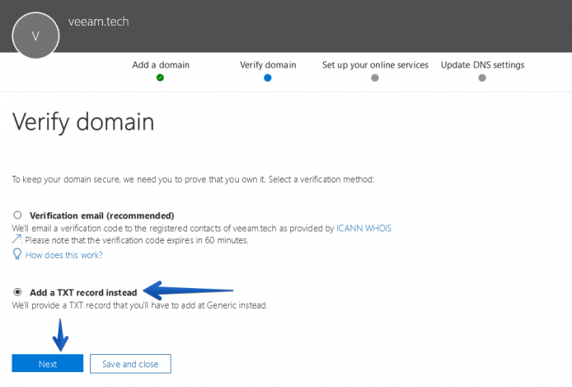
Task: Select the Add a TXT record instead radio button
Action: click(x=17, y=292)
